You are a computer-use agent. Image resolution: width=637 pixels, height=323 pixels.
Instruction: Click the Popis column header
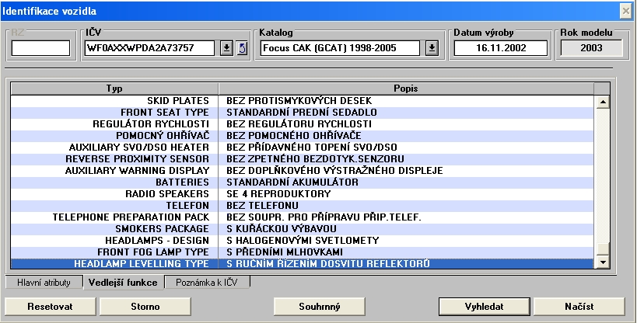405,89
